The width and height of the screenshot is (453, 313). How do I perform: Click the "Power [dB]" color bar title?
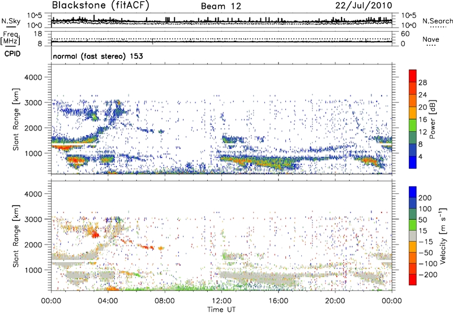click(x=433, y=119)
